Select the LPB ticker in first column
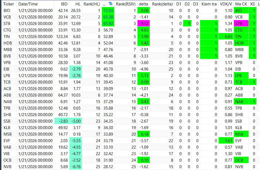This screenshot has width=260, height=170. coord(7,76)
